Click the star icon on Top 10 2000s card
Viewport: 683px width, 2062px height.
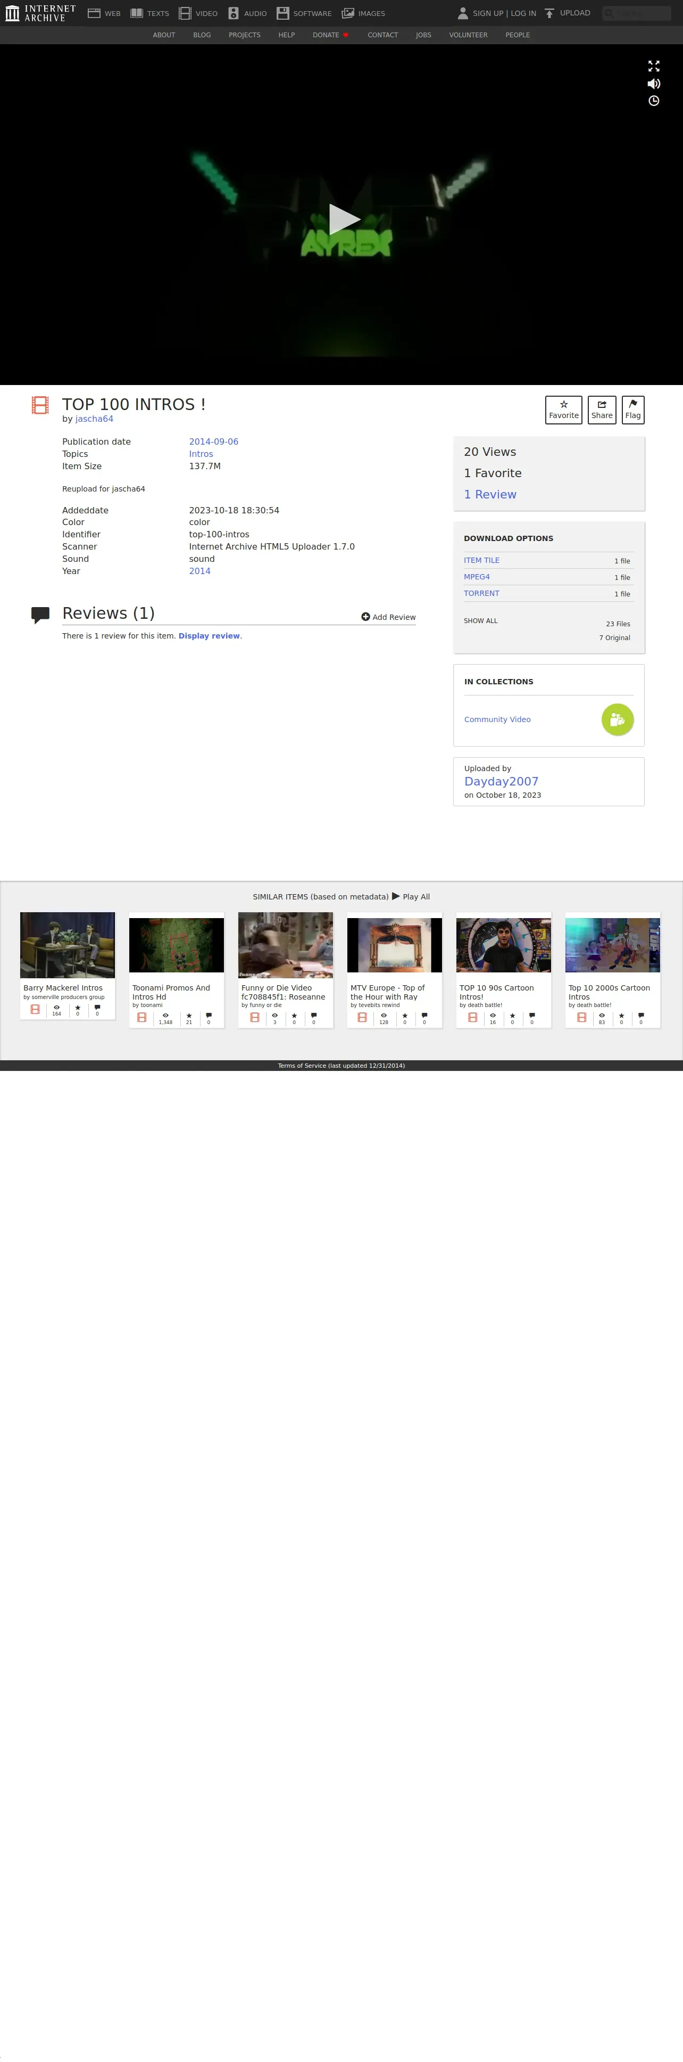click(x=621, y=1015)
